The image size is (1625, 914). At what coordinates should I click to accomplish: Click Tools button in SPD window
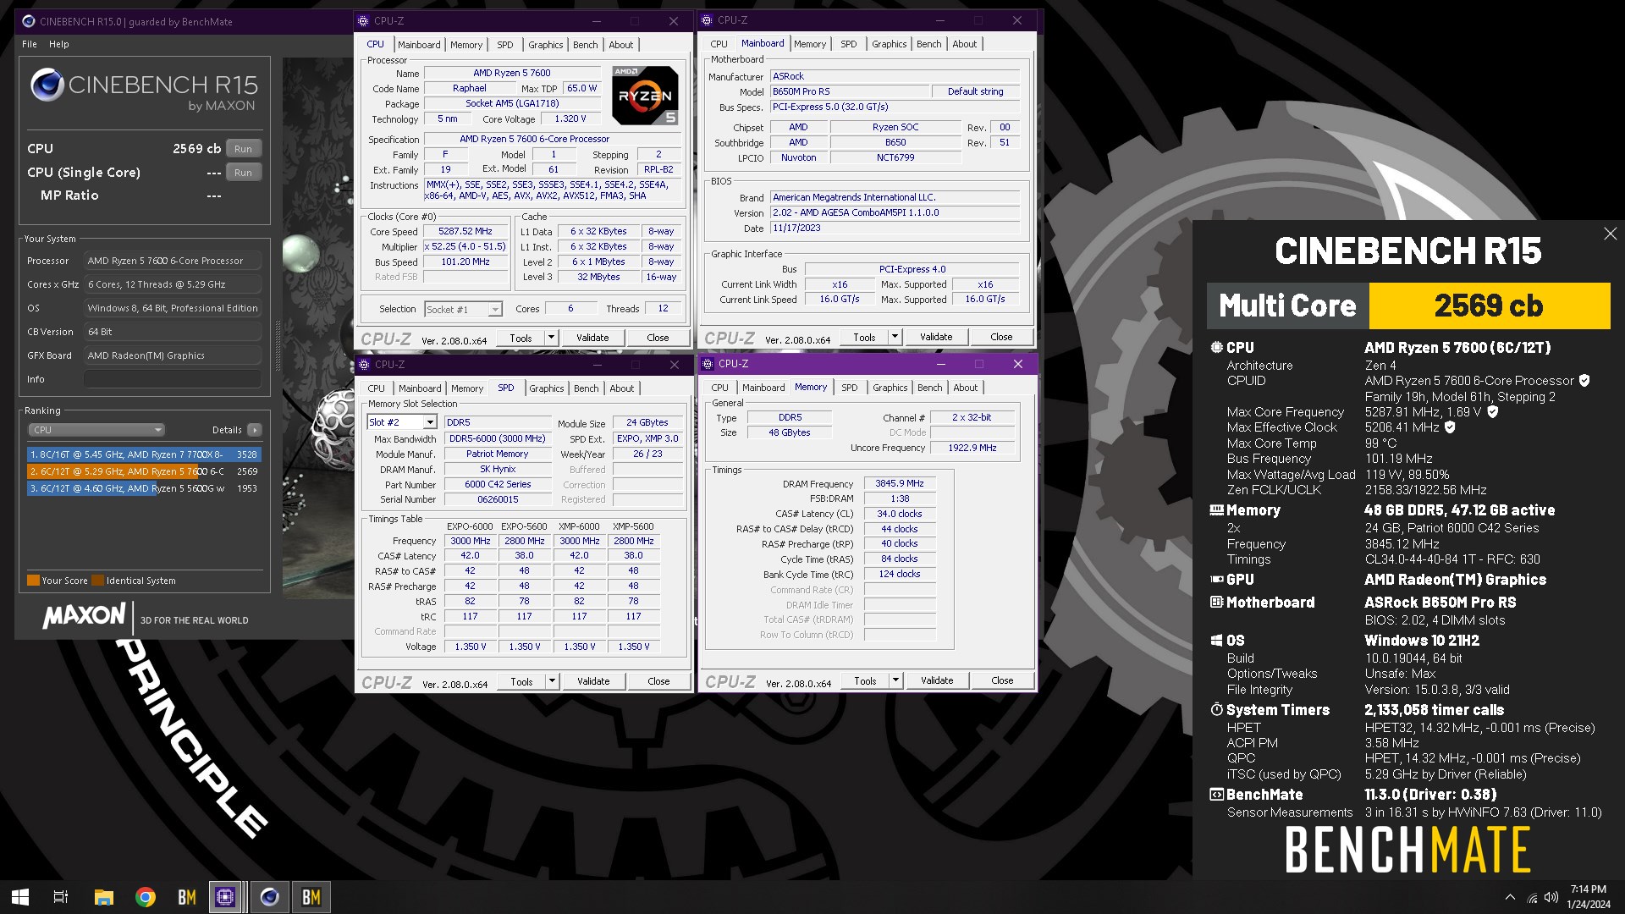[x=521, y=681]
